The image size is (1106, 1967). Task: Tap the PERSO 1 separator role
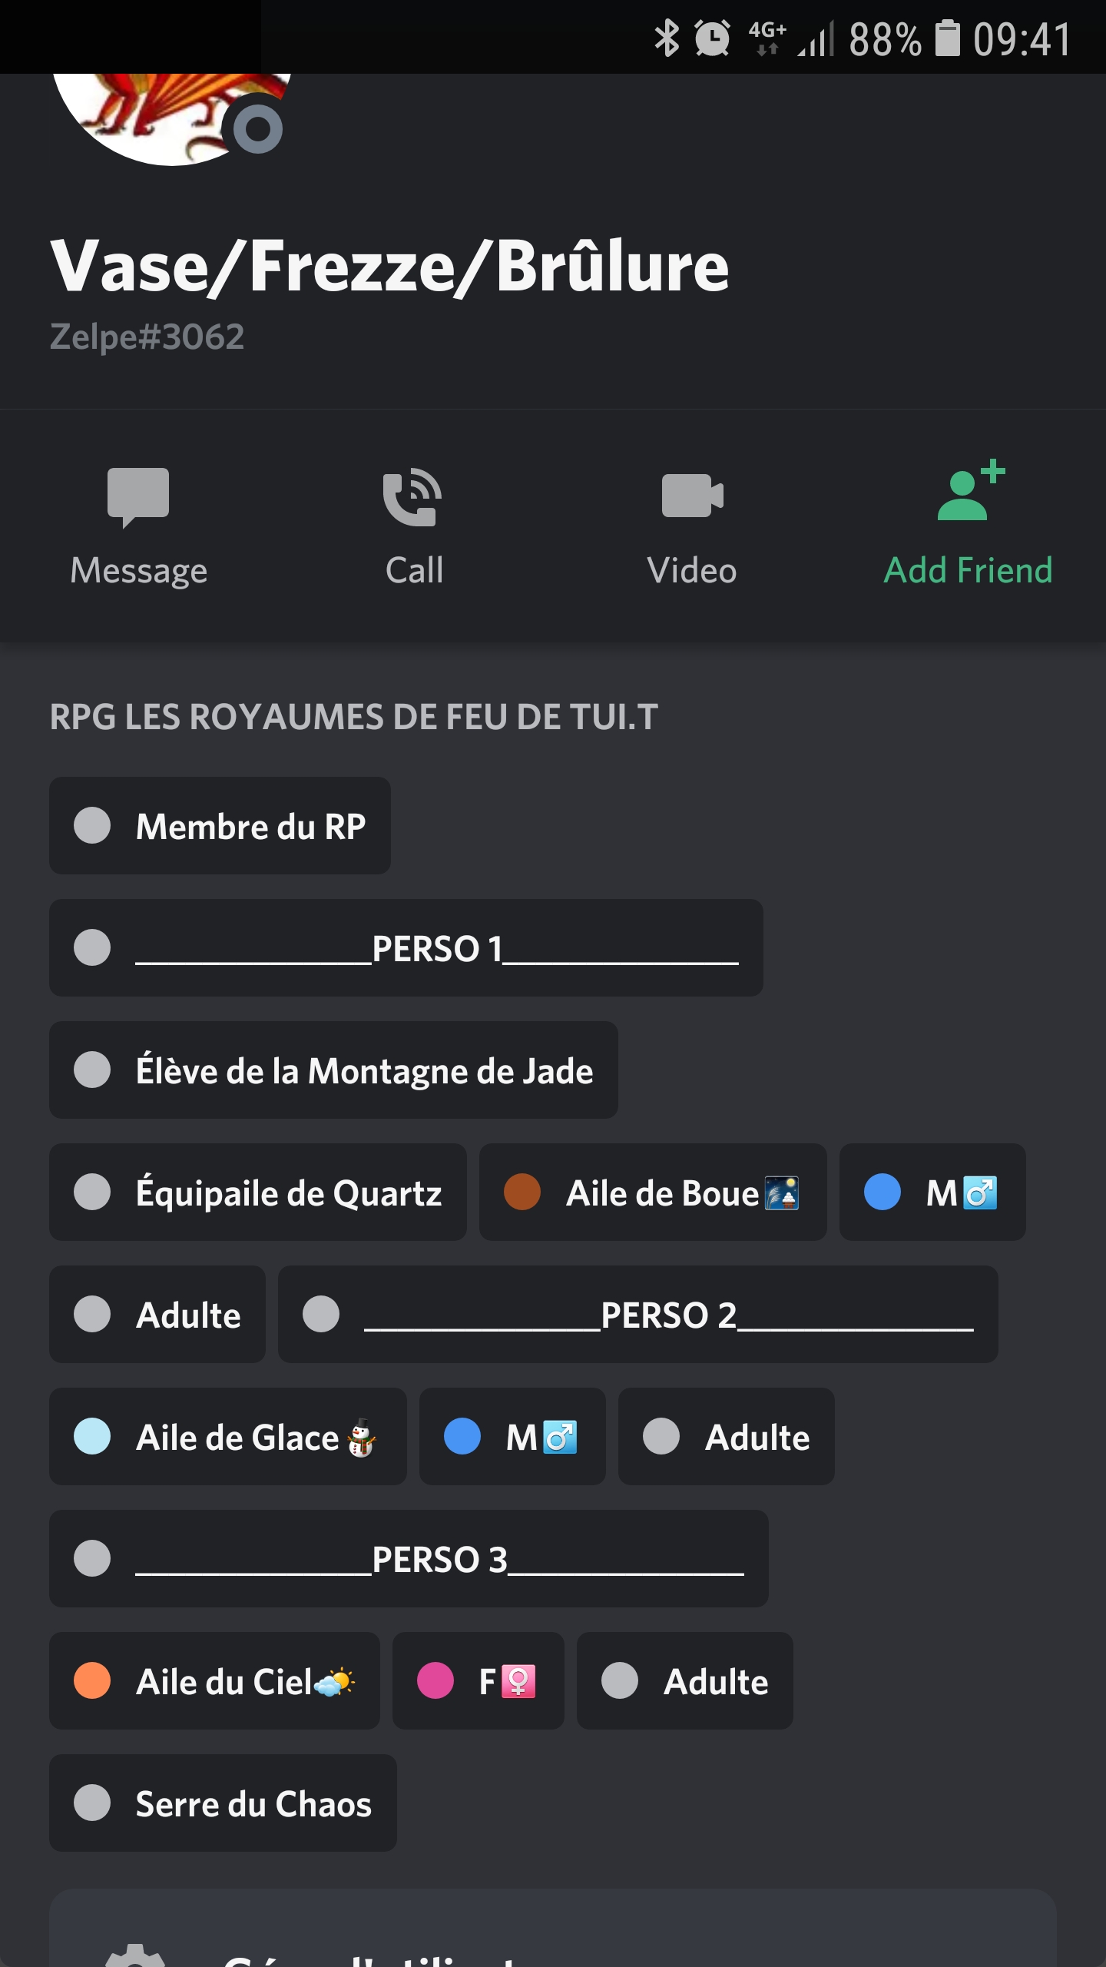coord(406,948)
